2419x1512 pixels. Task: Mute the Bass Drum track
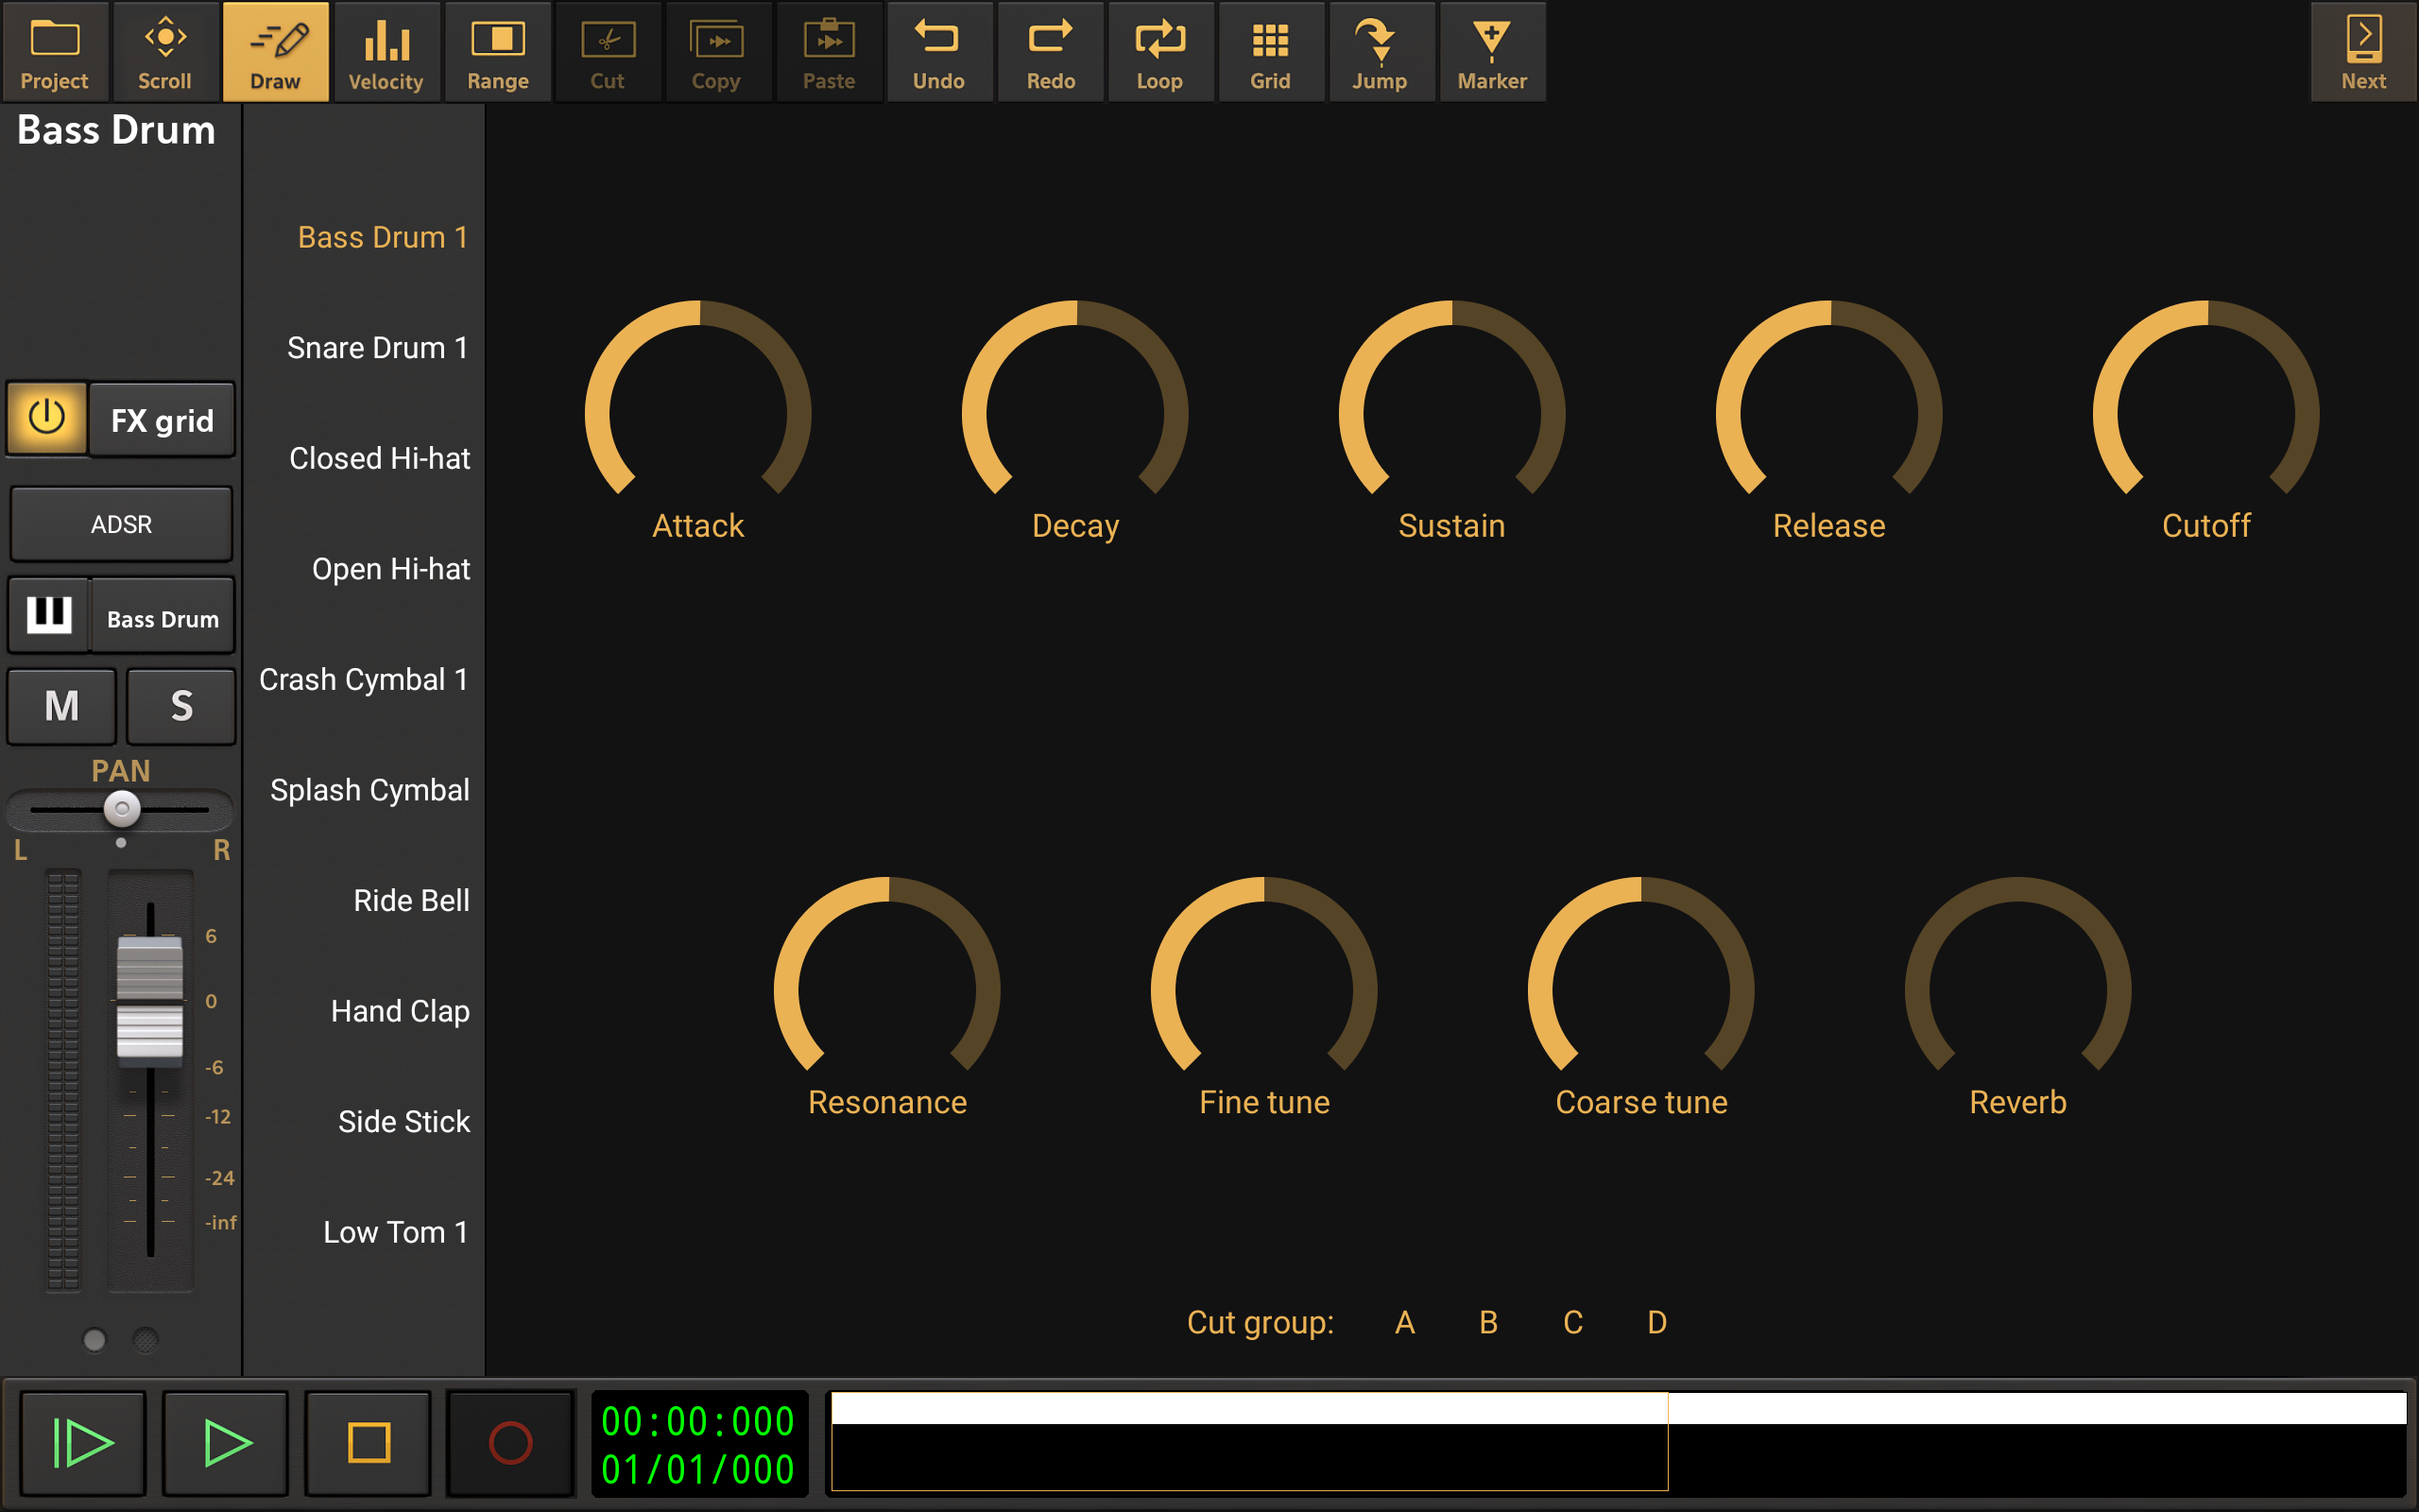[62, 706]
